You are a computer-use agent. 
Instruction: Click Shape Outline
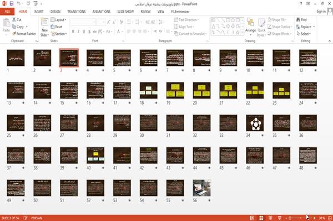(280, 27)
